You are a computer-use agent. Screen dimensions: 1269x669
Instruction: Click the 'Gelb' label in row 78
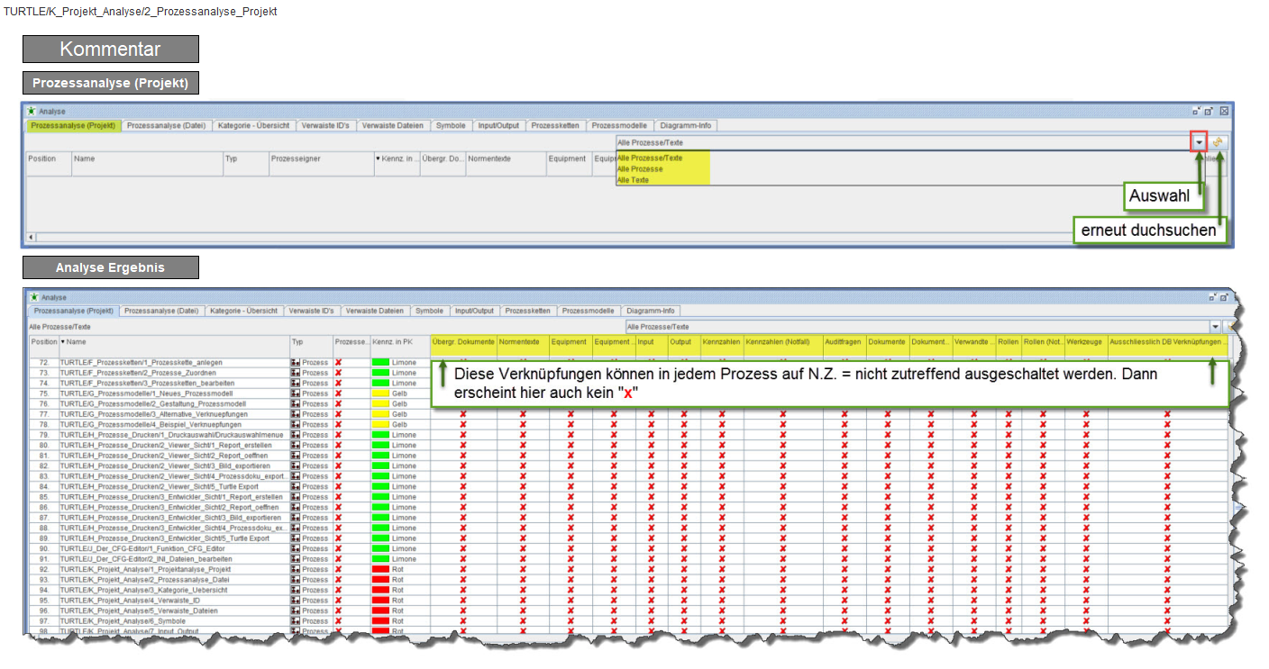coord(399,424)
